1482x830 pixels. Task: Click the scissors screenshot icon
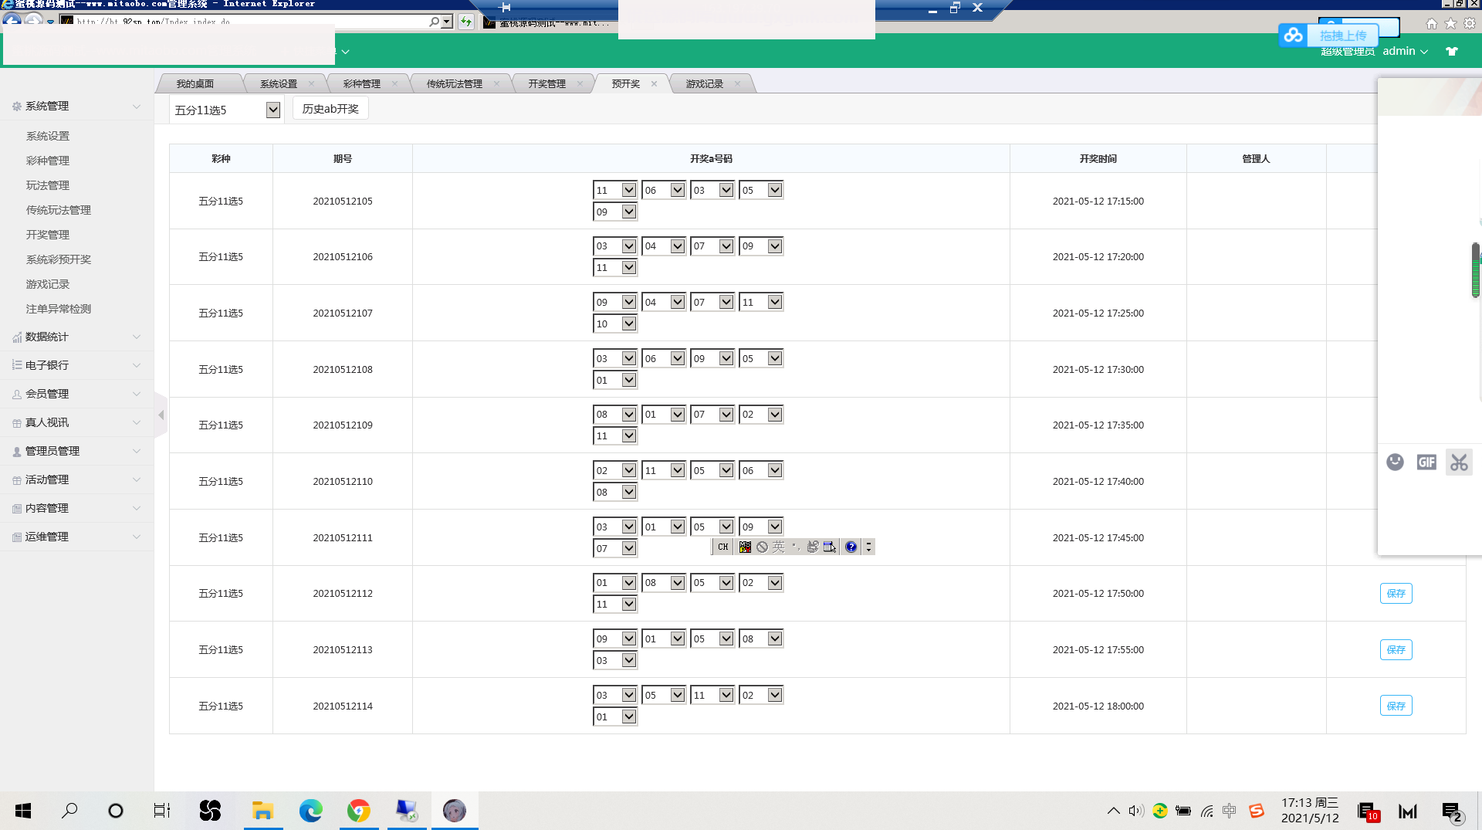(1458, 462)
